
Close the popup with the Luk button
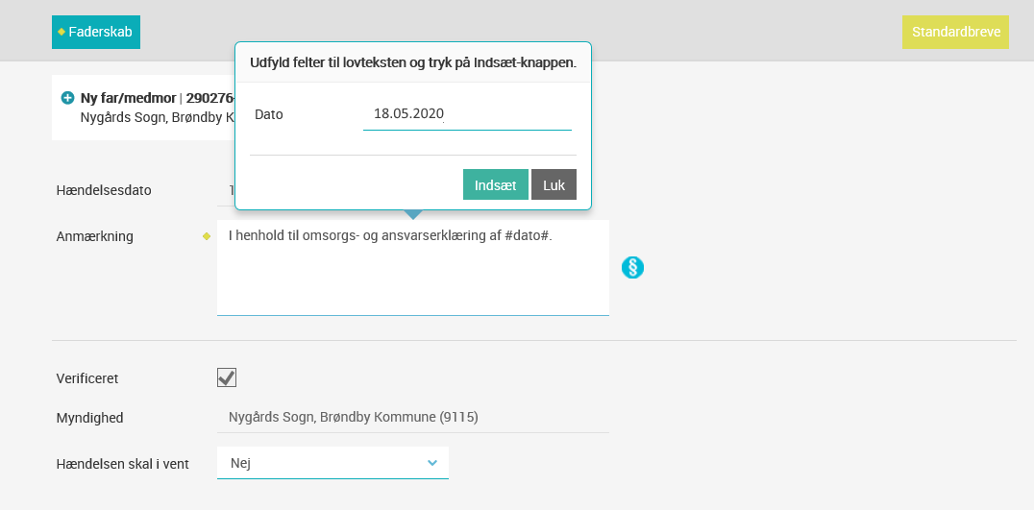pos(554,184)
